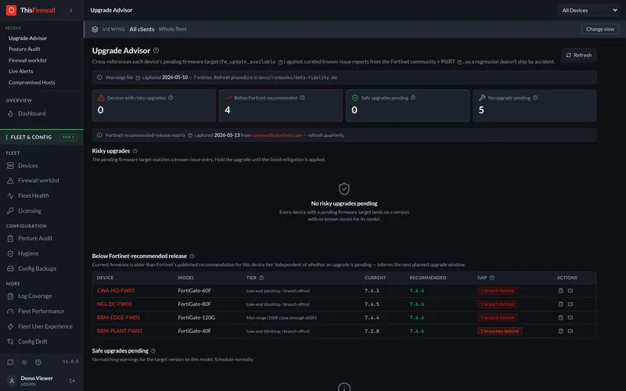Click clipboard action icon for CWA-HQ-FW01
This screenshot has height=391, width=626.
[560, 291]
